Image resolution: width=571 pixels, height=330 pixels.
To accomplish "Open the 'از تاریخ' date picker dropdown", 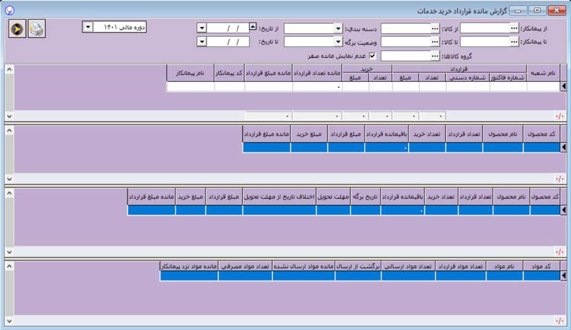I will 202,29.
